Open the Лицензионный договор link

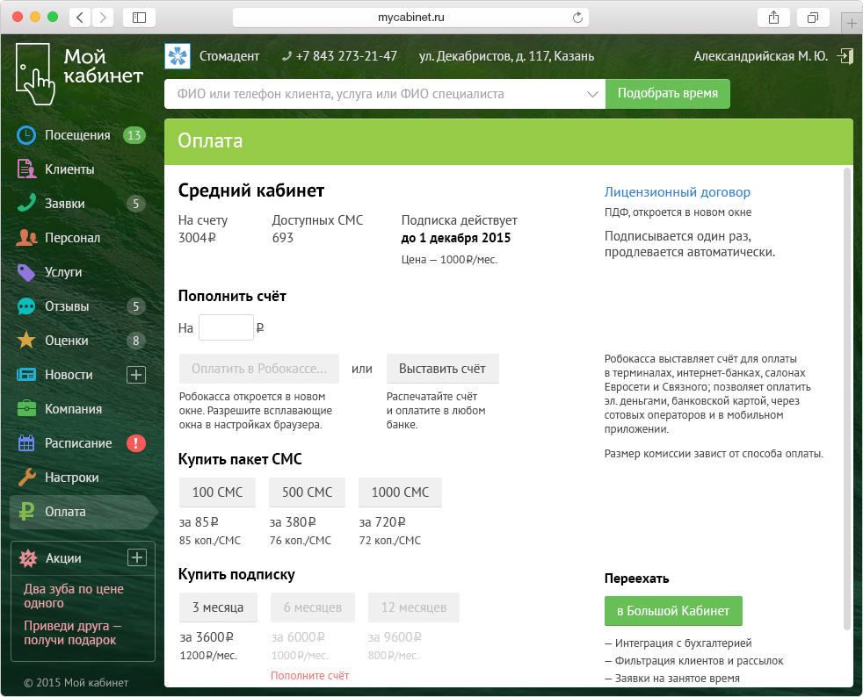pos(677,192)
